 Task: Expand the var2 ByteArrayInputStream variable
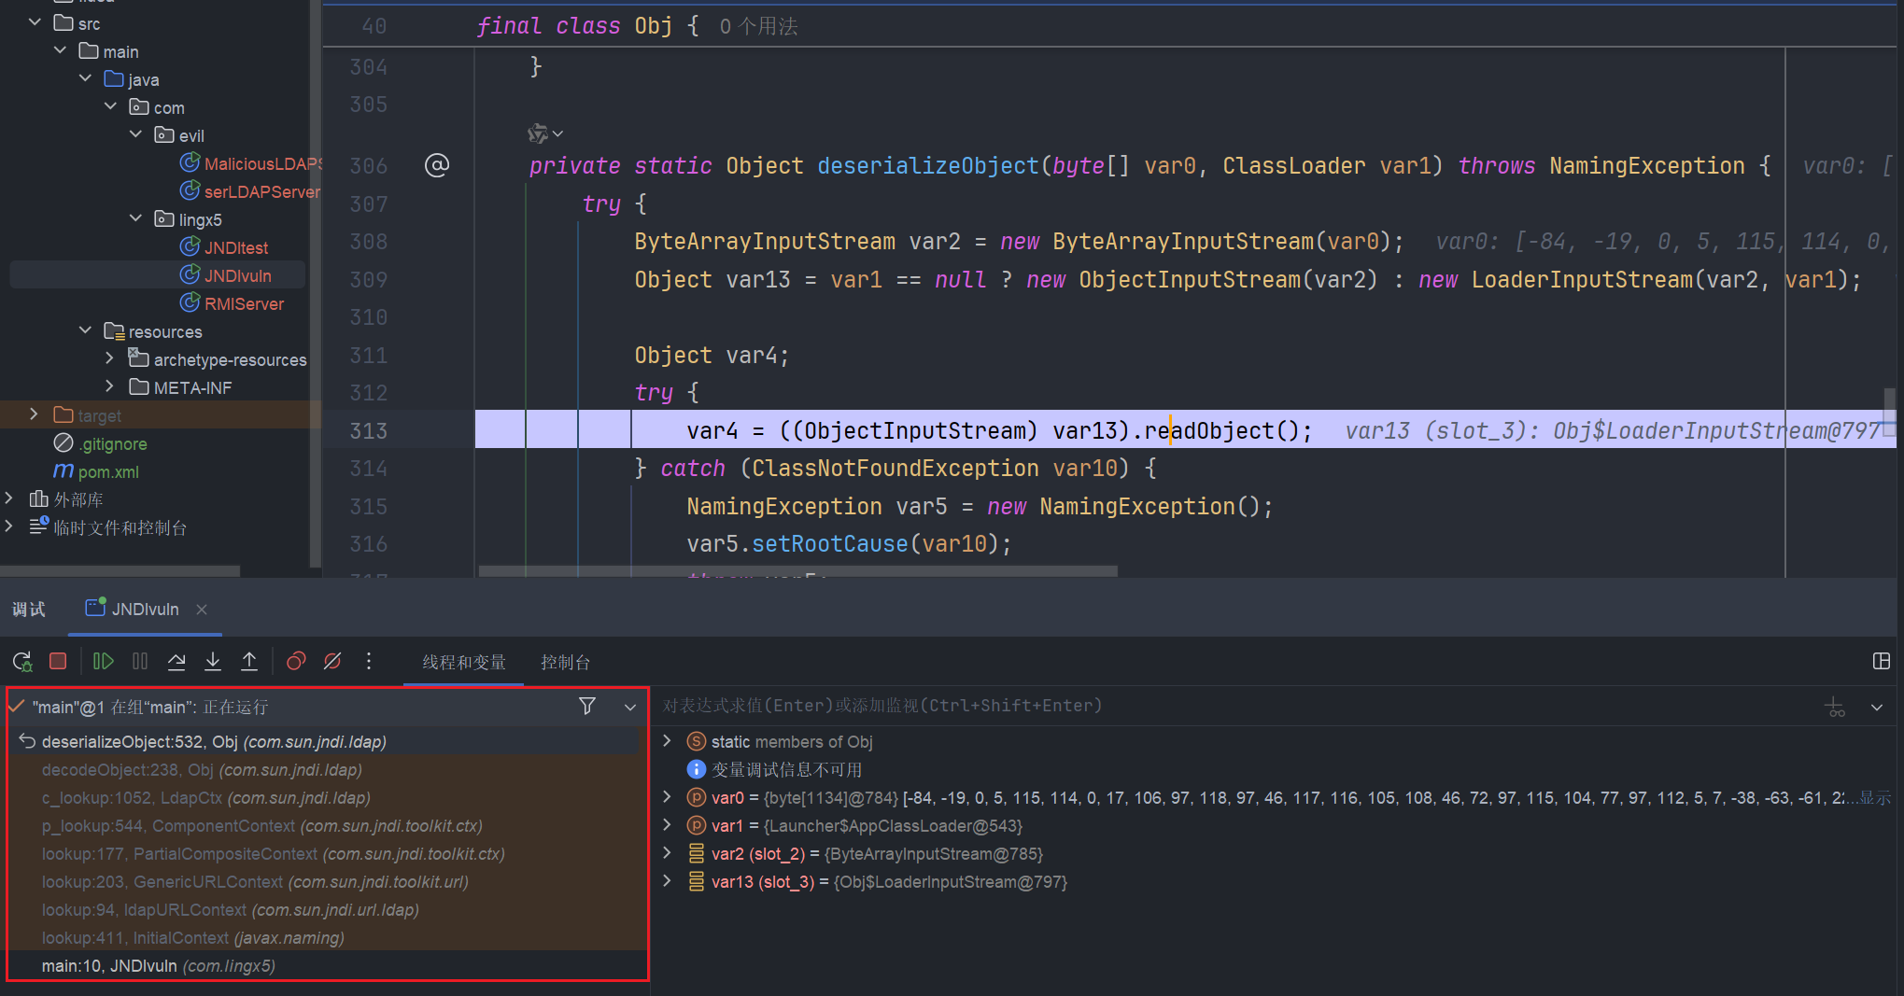coord(667,853)
